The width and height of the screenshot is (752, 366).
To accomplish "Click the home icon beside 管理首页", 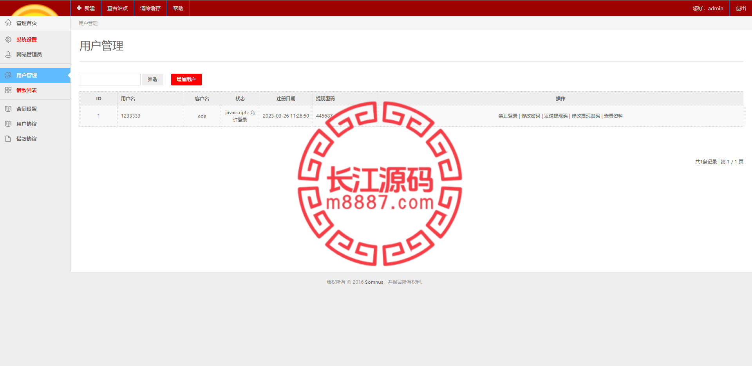I will (x=8, y=23).
